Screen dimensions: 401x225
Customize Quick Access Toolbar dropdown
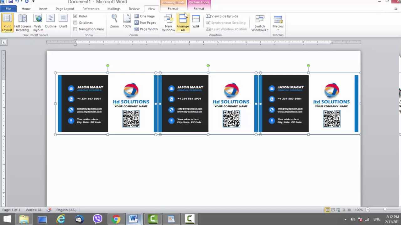[33, 2]
